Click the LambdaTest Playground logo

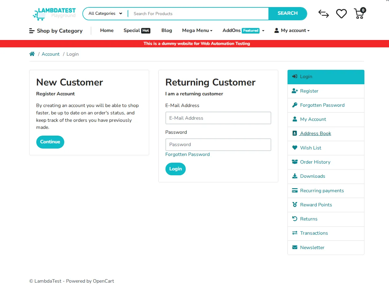pos(54,14)
